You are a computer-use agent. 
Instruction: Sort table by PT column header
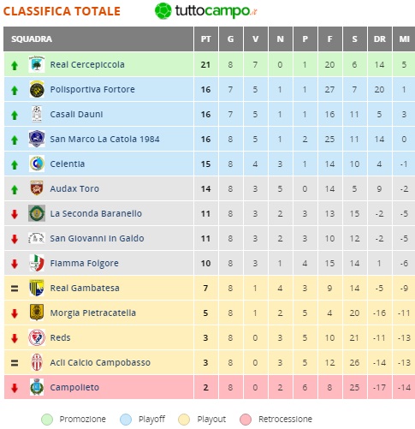click(x=206, y=39)
